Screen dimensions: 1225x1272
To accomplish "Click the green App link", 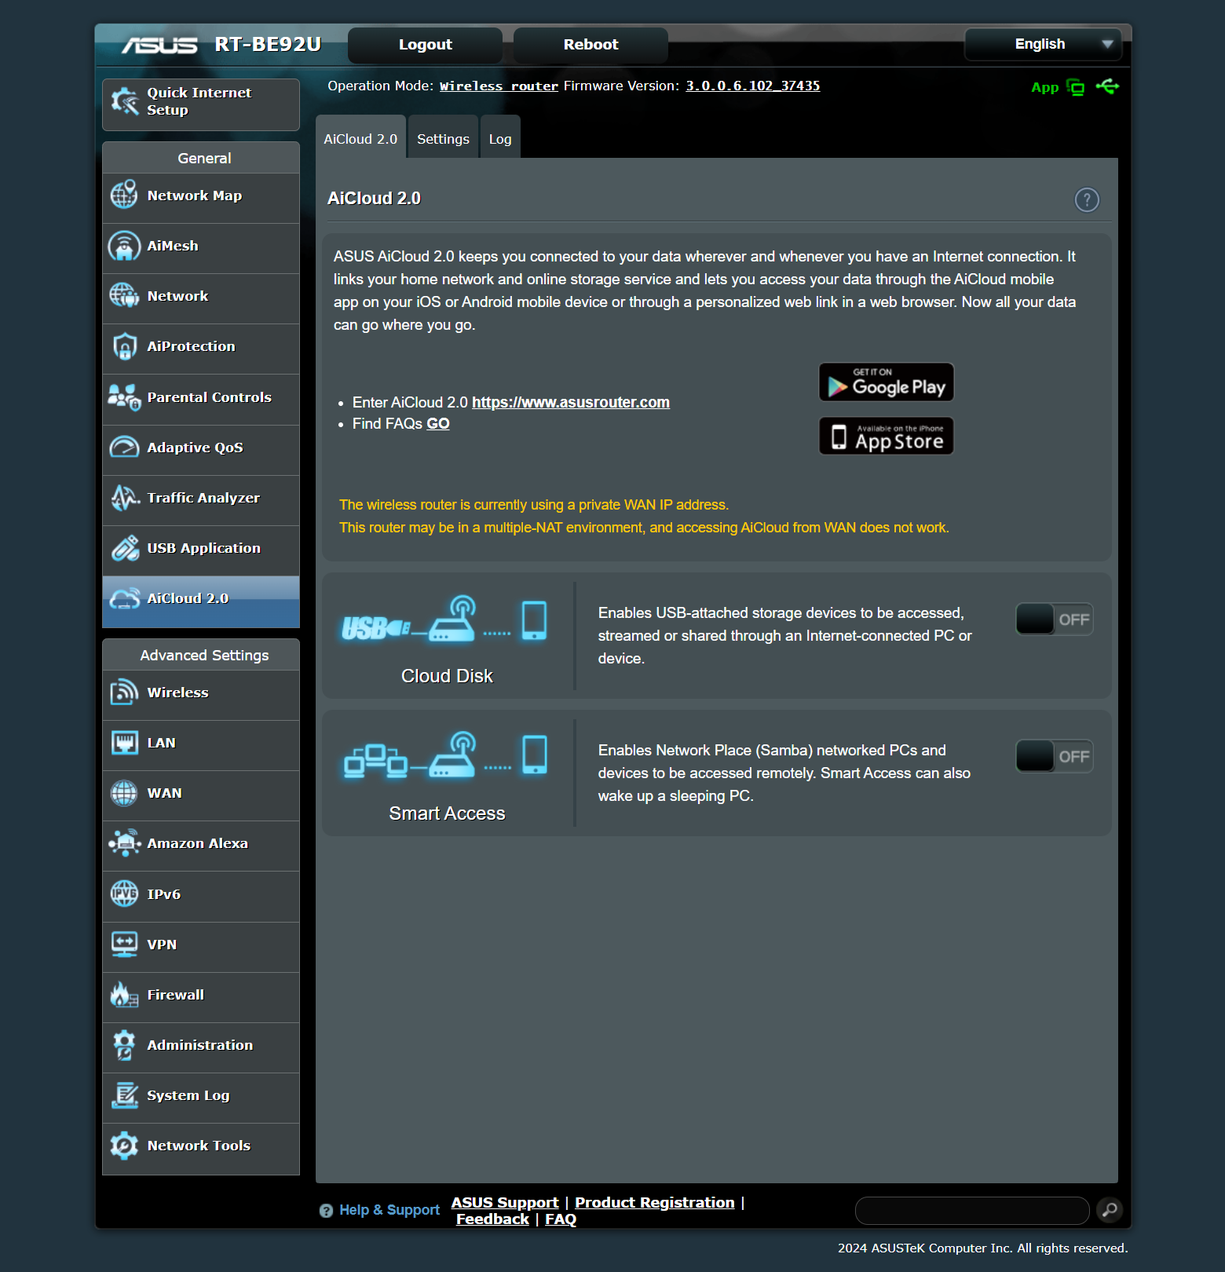I will pos(1044,88).
